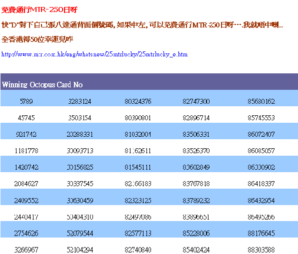Image resolution: width=298 pixels, height=254 pixels.
Task: Select card number 3283124
Action: 80,101
